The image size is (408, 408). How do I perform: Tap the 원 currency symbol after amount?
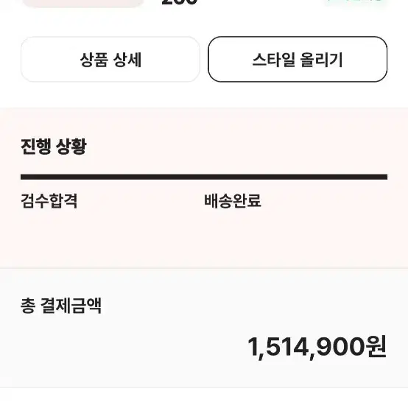[x=376, y=347]
